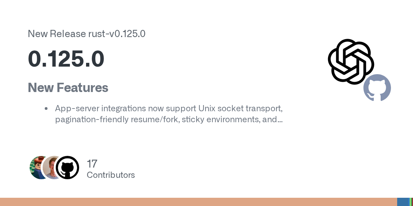Open the gray-blue GitHub Octocat logo
This screenshot has width=413, height=206.
(377, 88)
